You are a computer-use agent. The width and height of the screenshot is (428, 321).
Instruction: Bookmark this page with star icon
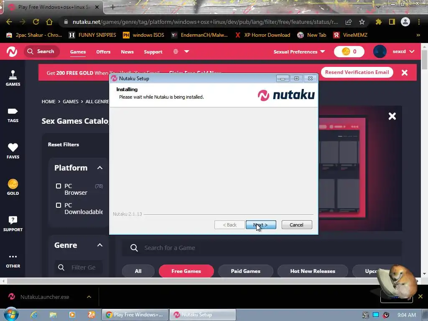click(362, 22)
